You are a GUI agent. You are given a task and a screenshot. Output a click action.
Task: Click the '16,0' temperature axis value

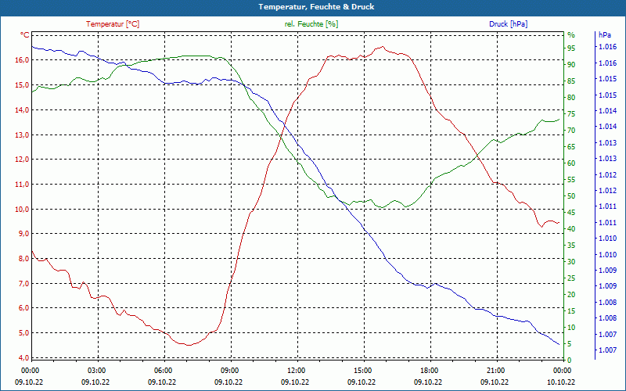23,60
